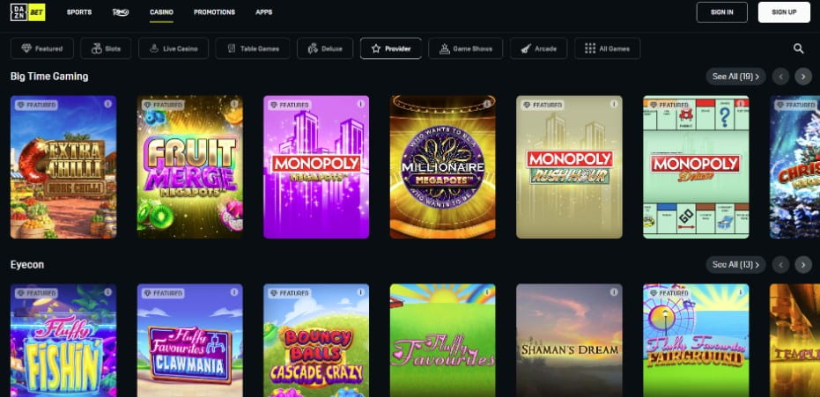
Task: Show info for Extra Chilli game
Action: tap(107, 104)
